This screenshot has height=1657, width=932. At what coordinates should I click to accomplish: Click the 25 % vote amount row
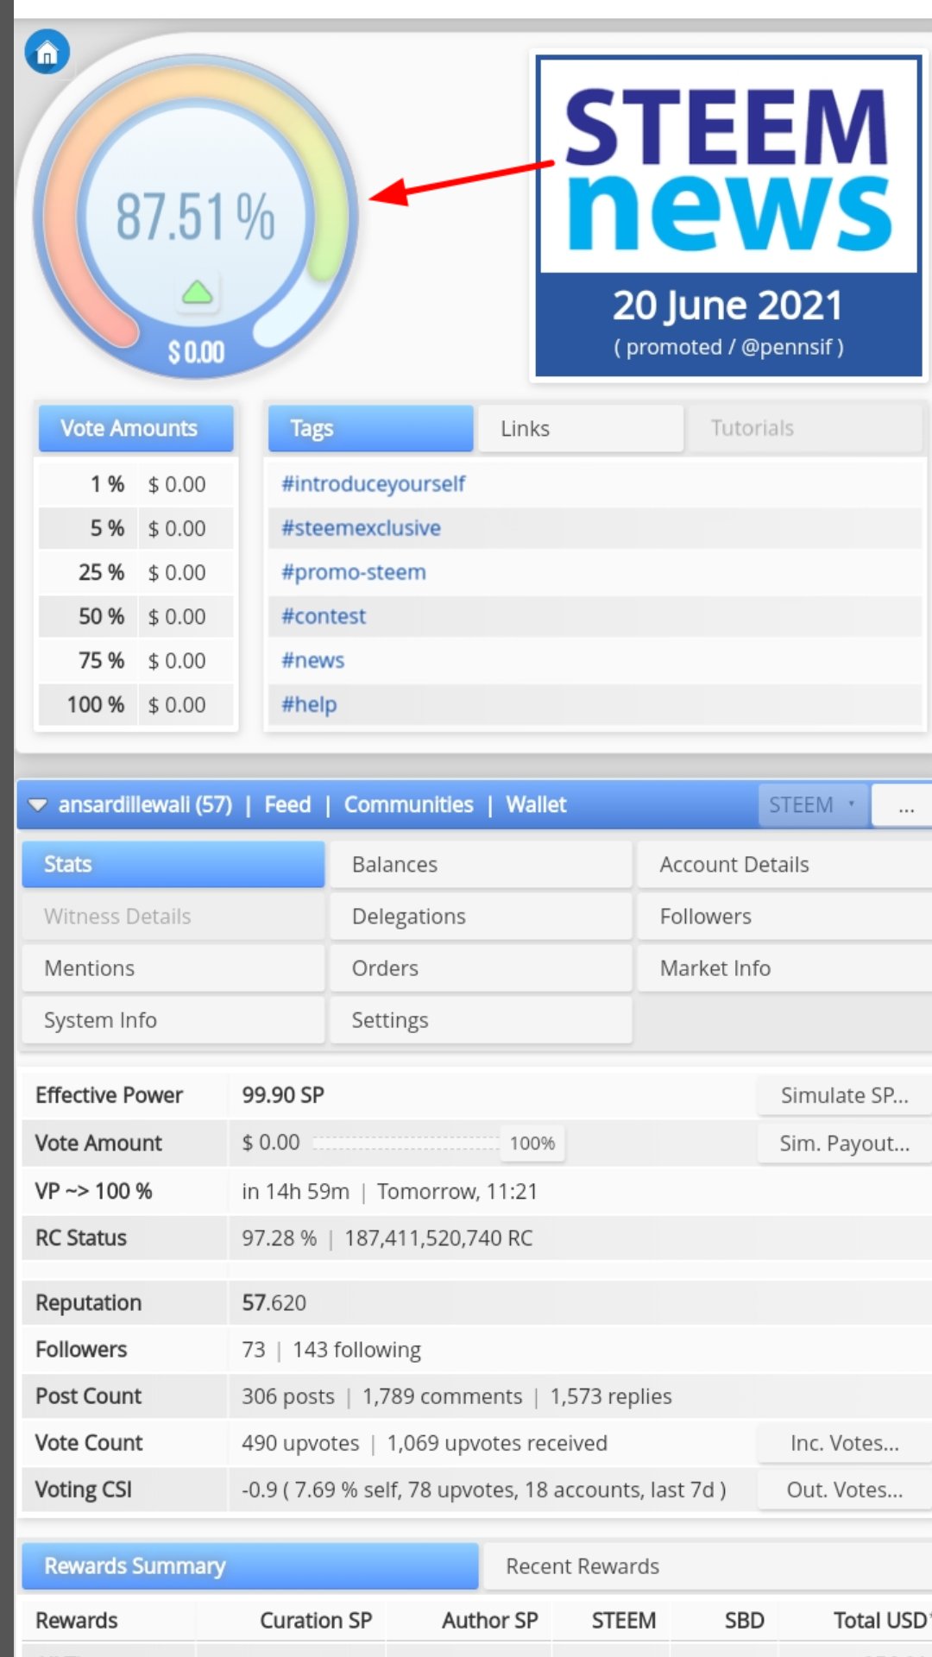point(136,572)
